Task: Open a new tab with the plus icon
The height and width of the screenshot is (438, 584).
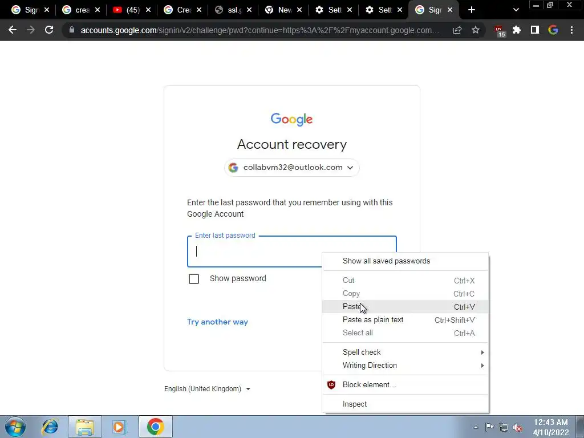Action: click(x=472, y=10)
